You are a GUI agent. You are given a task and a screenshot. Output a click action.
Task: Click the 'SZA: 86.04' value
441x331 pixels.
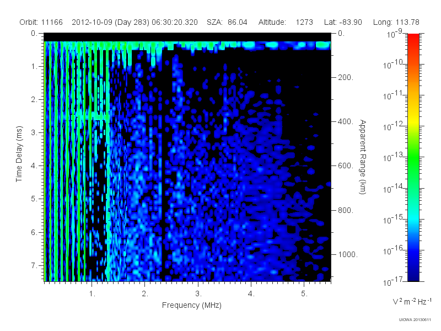tap(227, 22)
